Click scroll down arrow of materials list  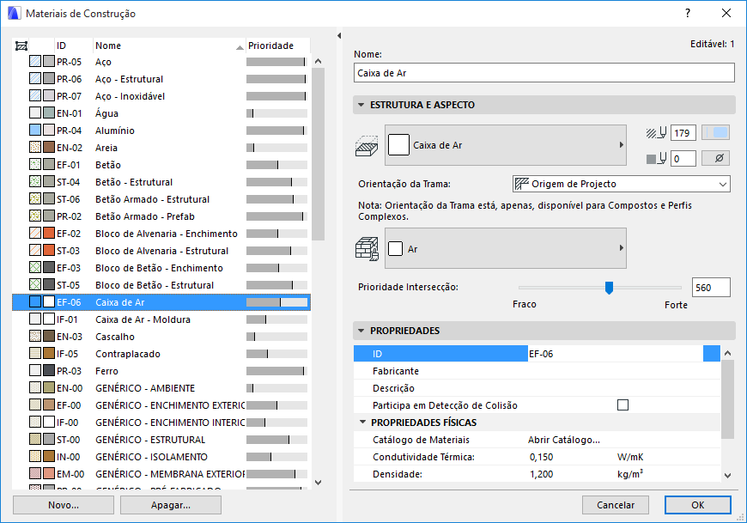pos(319,482)
